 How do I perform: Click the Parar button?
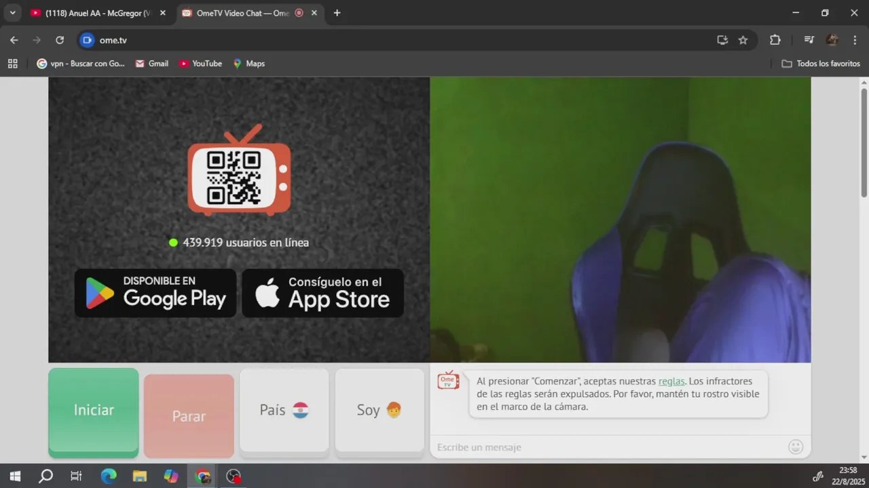(x=189, y=416)
